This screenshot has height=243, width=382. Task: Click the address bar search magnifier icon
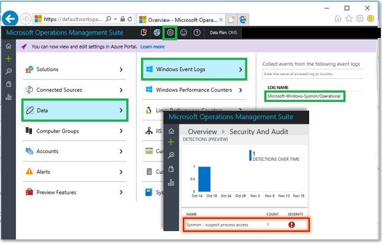108,19
